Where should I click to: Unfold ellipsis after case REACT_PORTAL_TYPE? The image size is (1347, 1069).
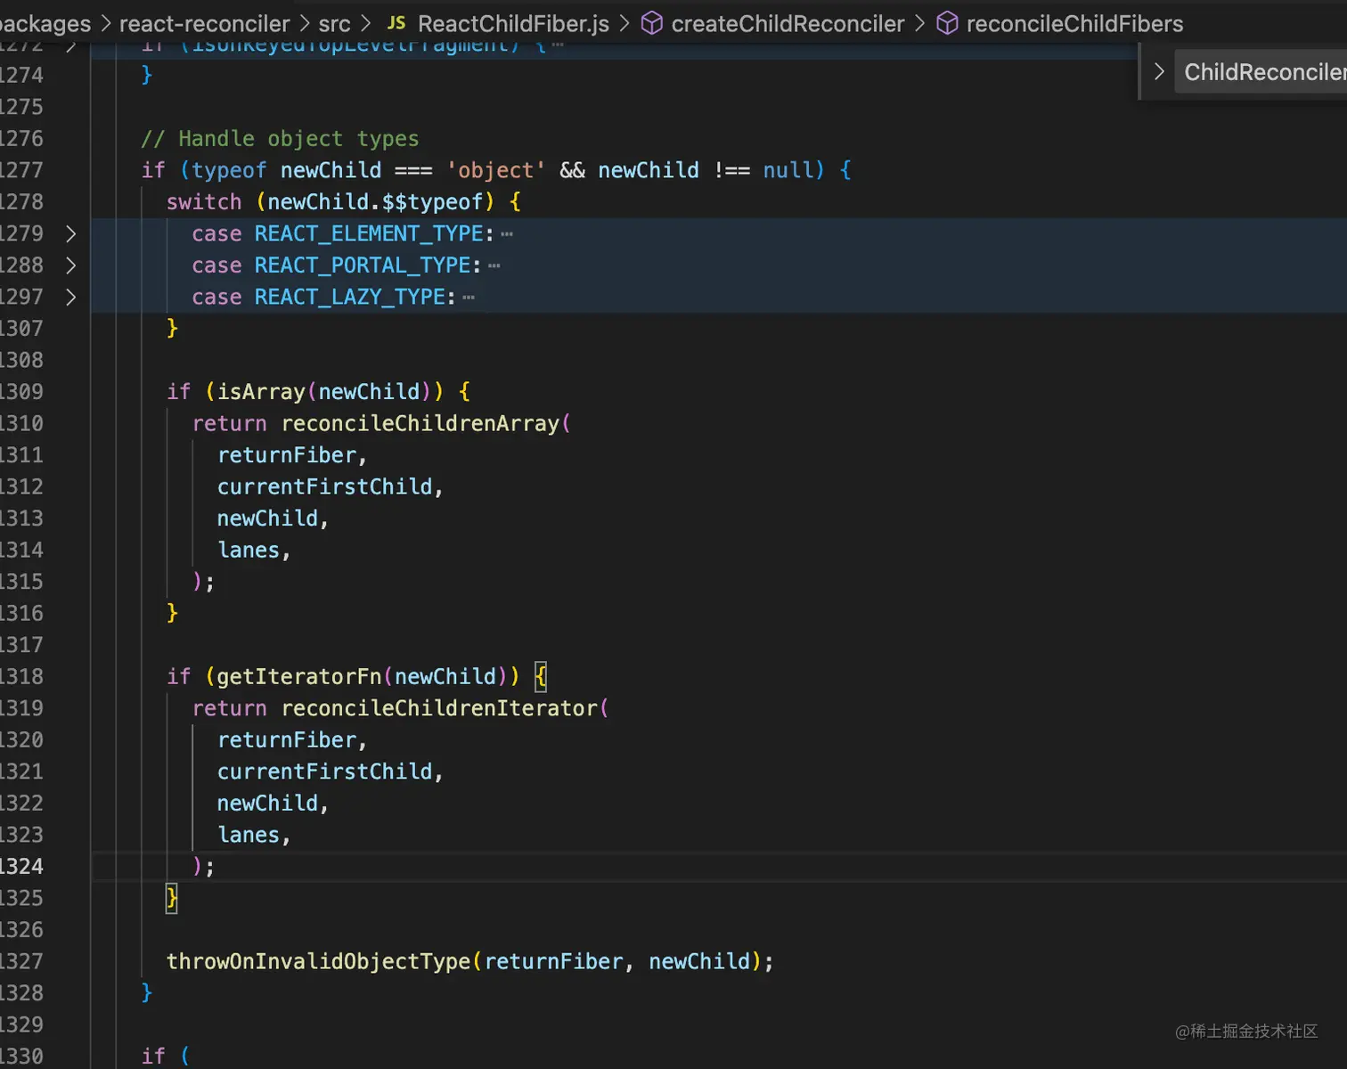coord(494,265)
